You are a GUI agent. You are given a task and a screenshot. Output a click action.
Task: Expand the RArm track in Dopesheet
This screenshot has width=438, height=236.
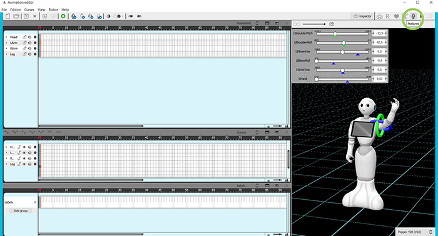pyautogui.click(x=6, y=49)
